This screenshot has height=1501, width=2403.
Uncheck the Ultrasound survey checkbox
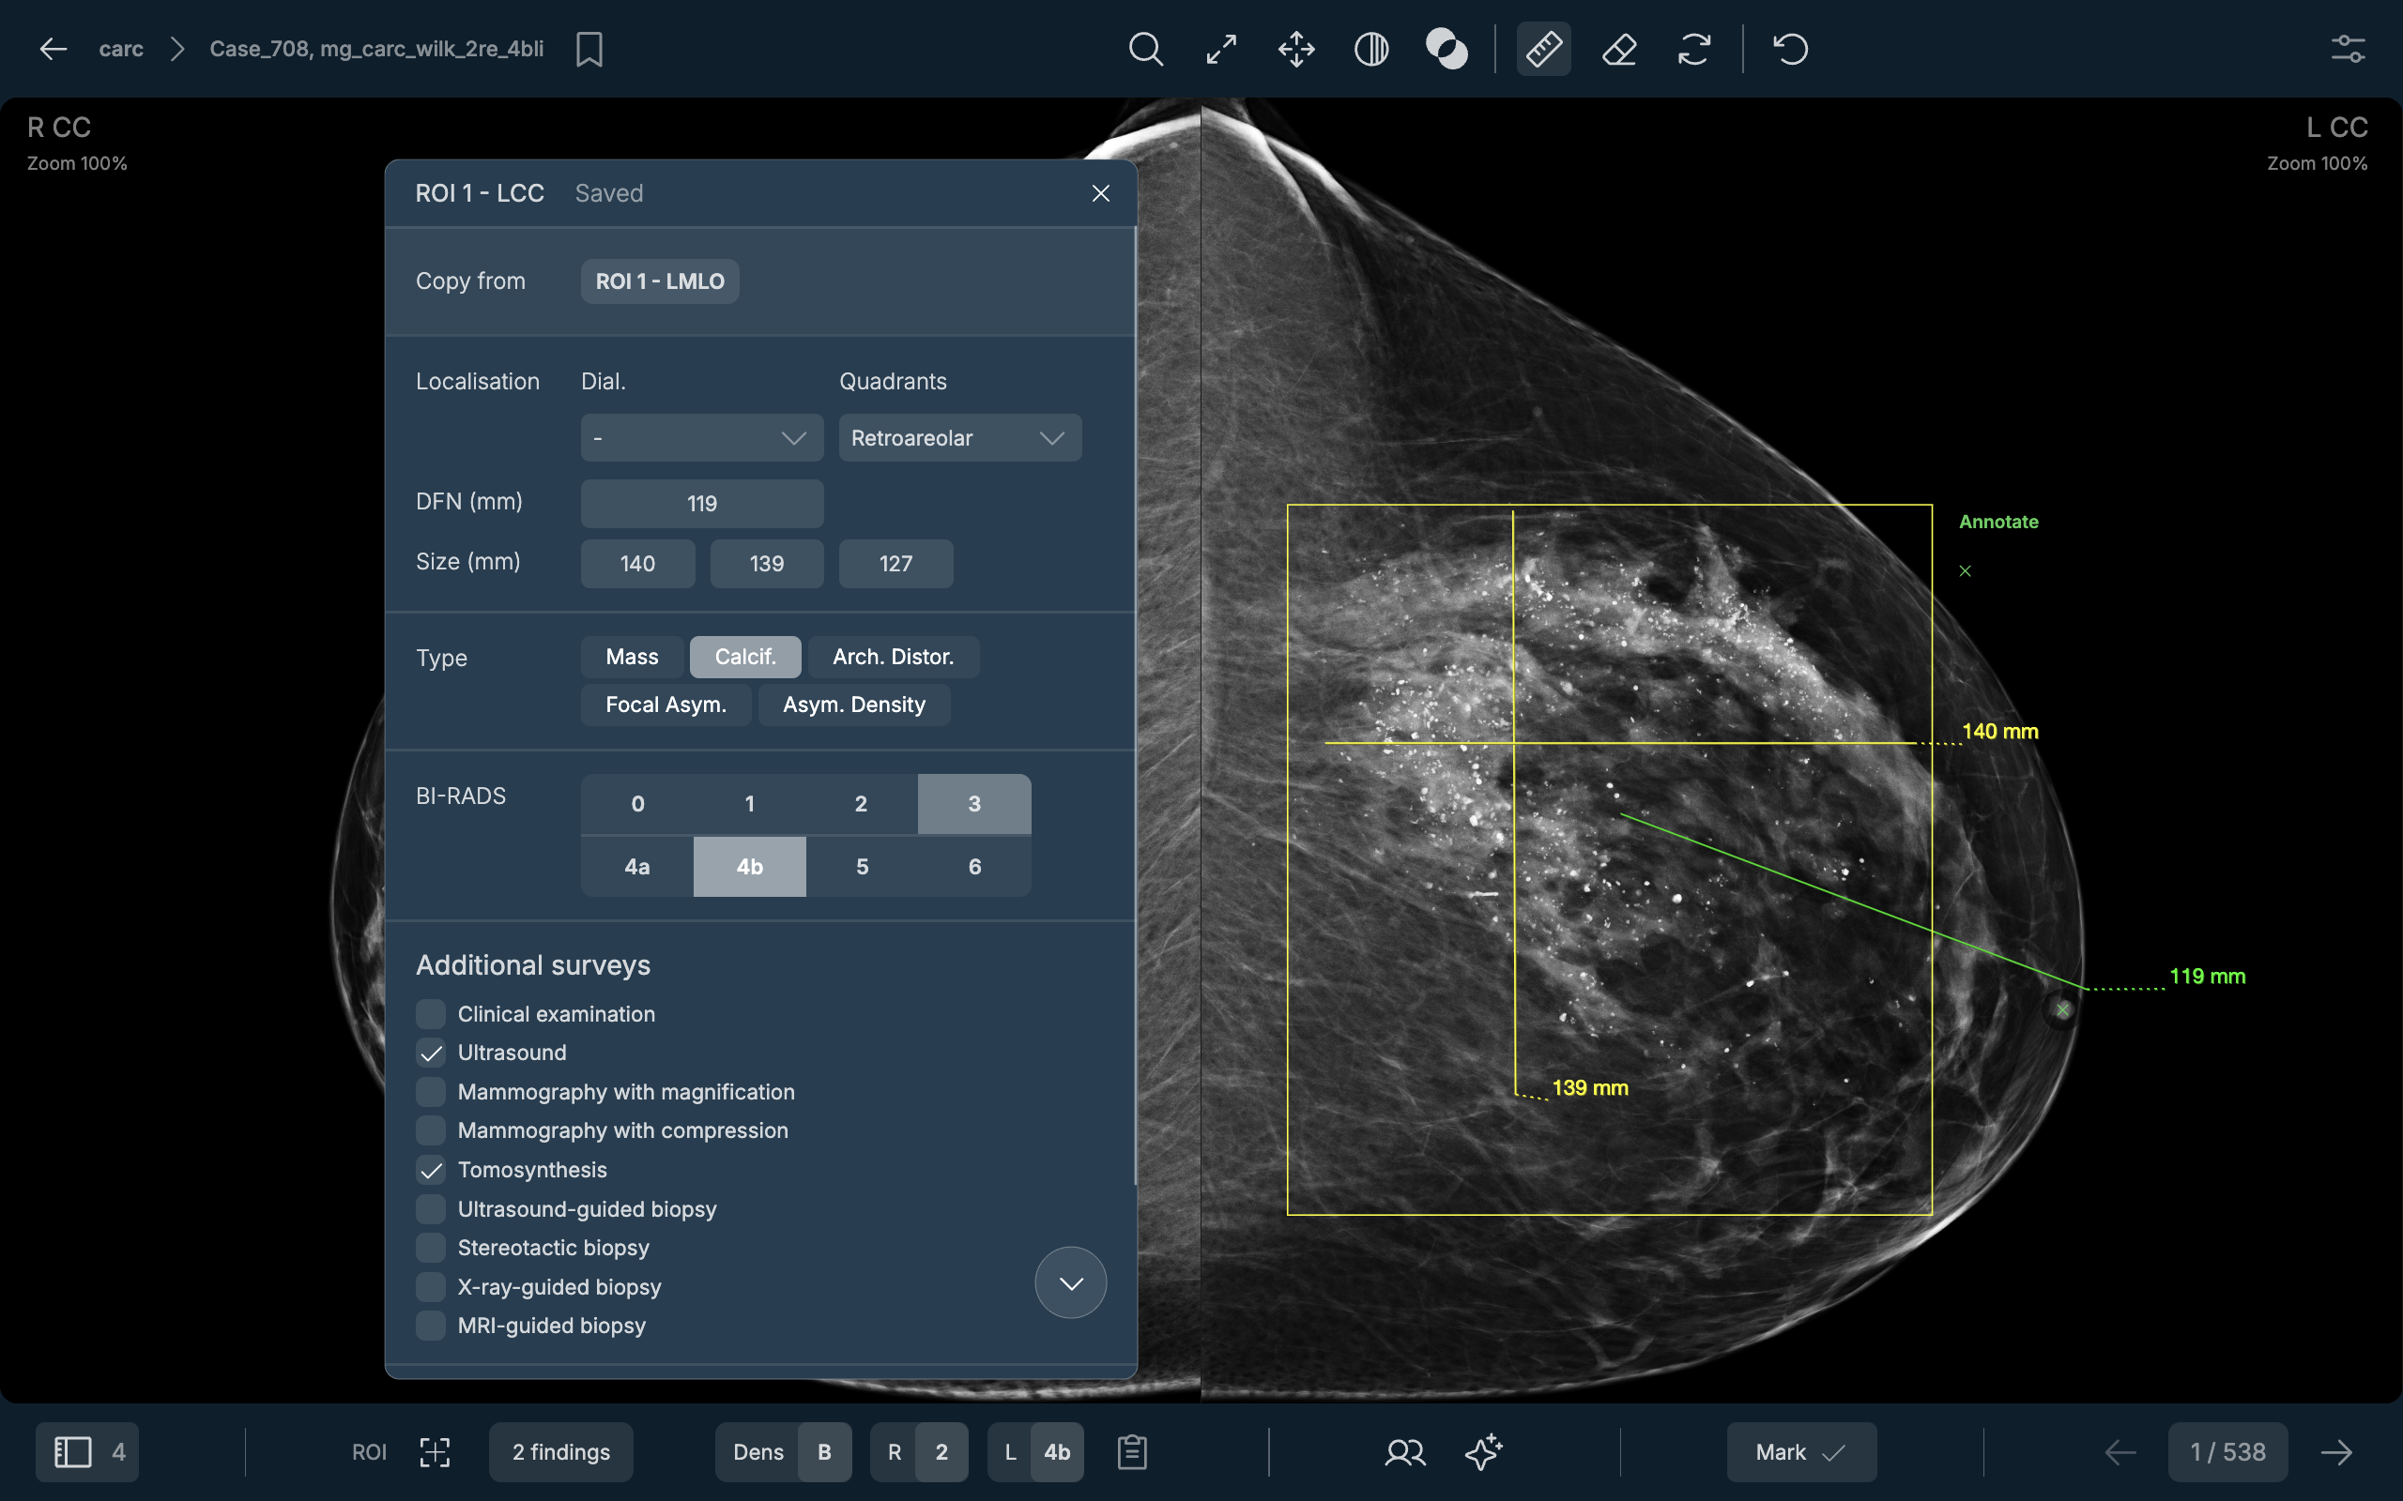[x=431, y=1053]
